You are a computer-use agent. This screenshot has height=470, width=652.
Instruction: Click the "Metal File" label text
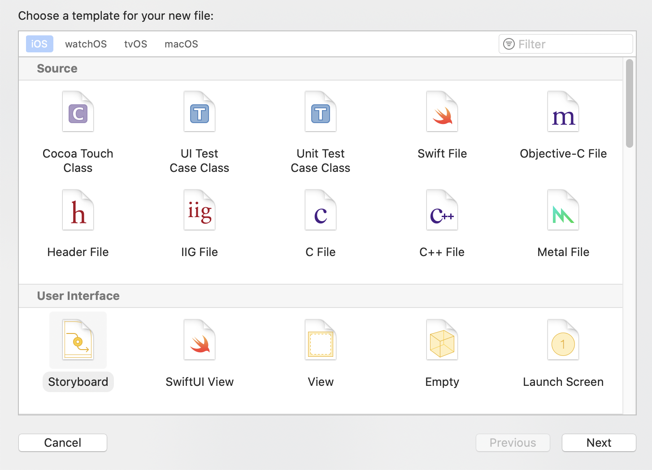click(x=563, y=252)
